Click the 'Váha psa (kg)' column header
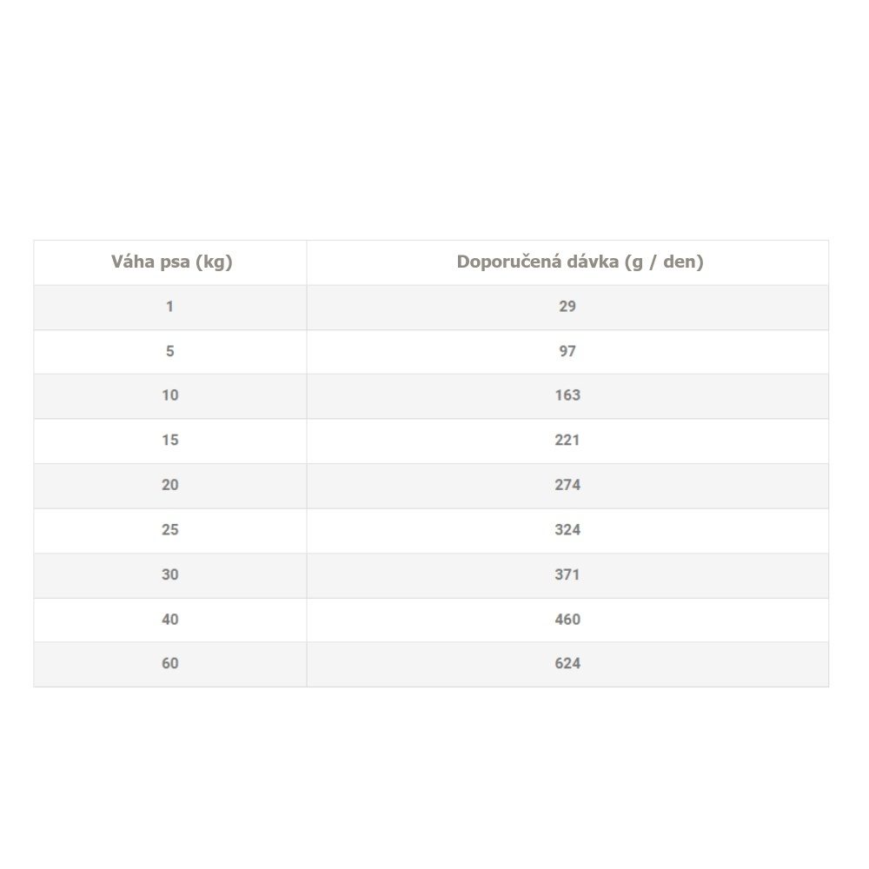This screenshot has height=869, width=869. (x=171, y=262)
